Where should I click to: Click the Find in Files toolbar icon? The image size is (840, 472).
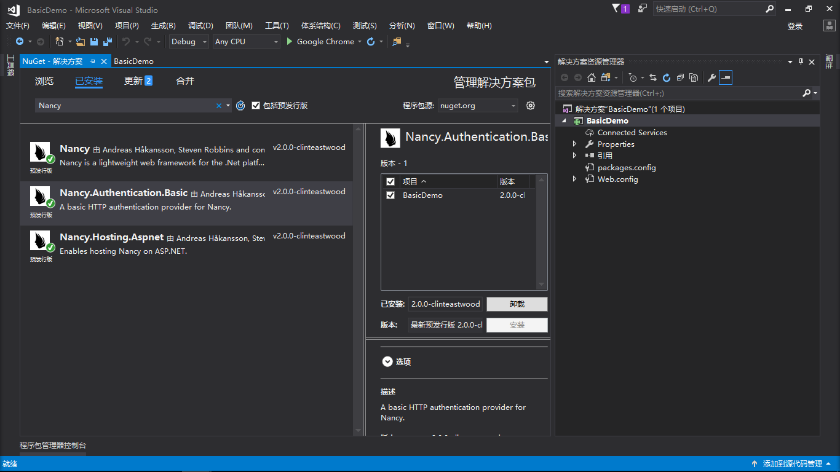click(x=397, y=42)
